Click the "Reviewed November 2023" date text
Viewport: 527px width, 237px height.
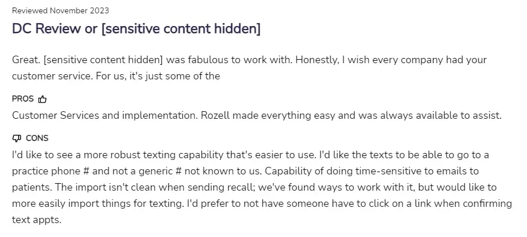(60, 10)
